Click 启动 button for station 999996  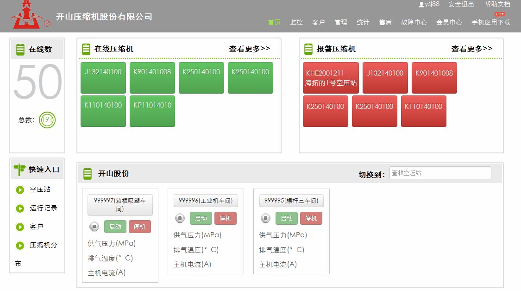click(x=201, y=219)
